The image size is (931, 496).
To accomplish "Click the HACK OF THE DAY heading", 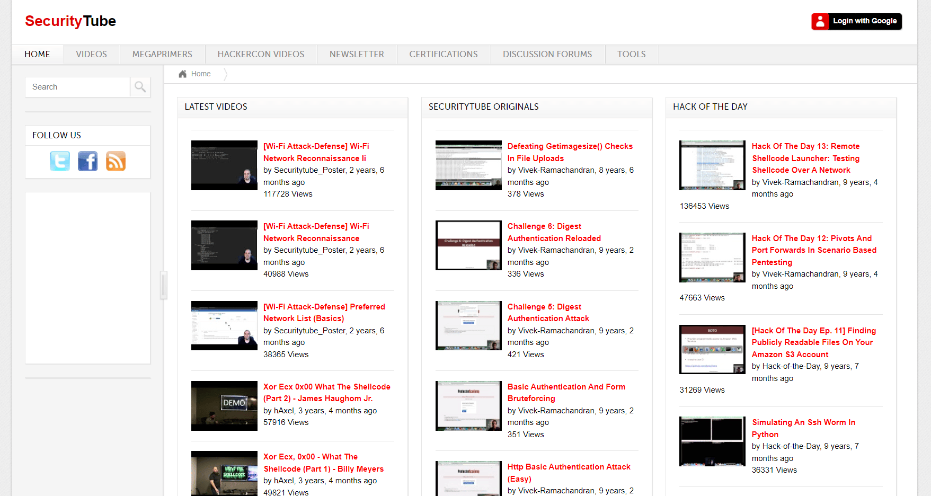I will (x=710, y=107).
